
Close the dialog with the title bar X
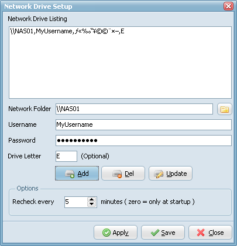pos(228,6)
